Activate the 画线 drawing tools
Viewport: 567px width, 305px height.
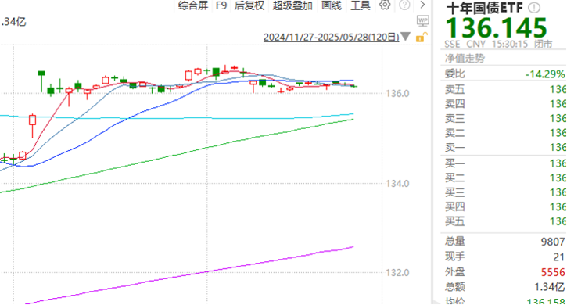click(332, 5)
